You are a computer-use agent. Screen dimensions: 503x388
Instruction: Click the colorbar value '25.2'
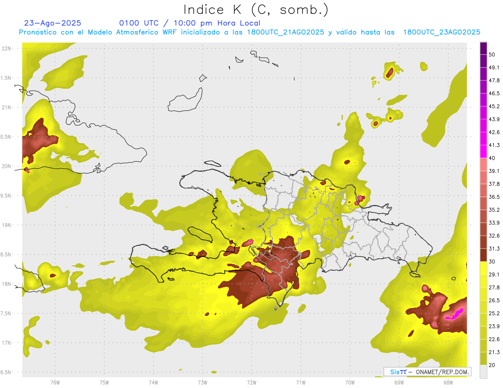point(494,313)
